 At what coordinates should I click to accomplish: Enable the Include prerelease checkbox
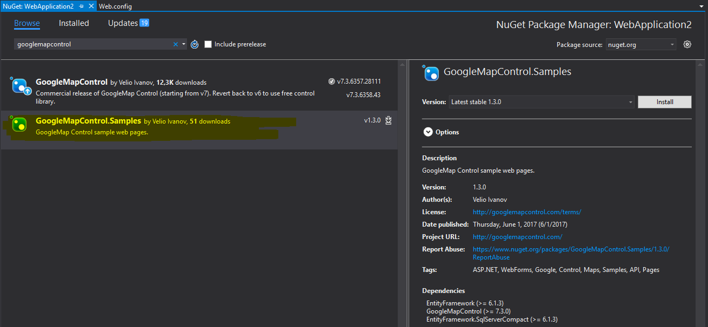coord(208,44)
